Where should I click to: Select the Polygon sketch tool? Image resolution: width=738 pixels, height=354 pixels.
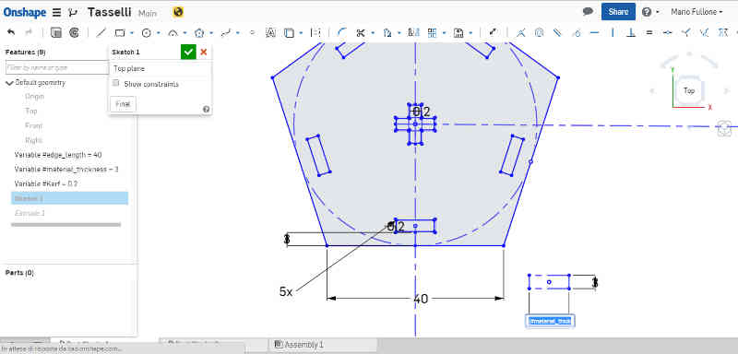click(199, 33)
